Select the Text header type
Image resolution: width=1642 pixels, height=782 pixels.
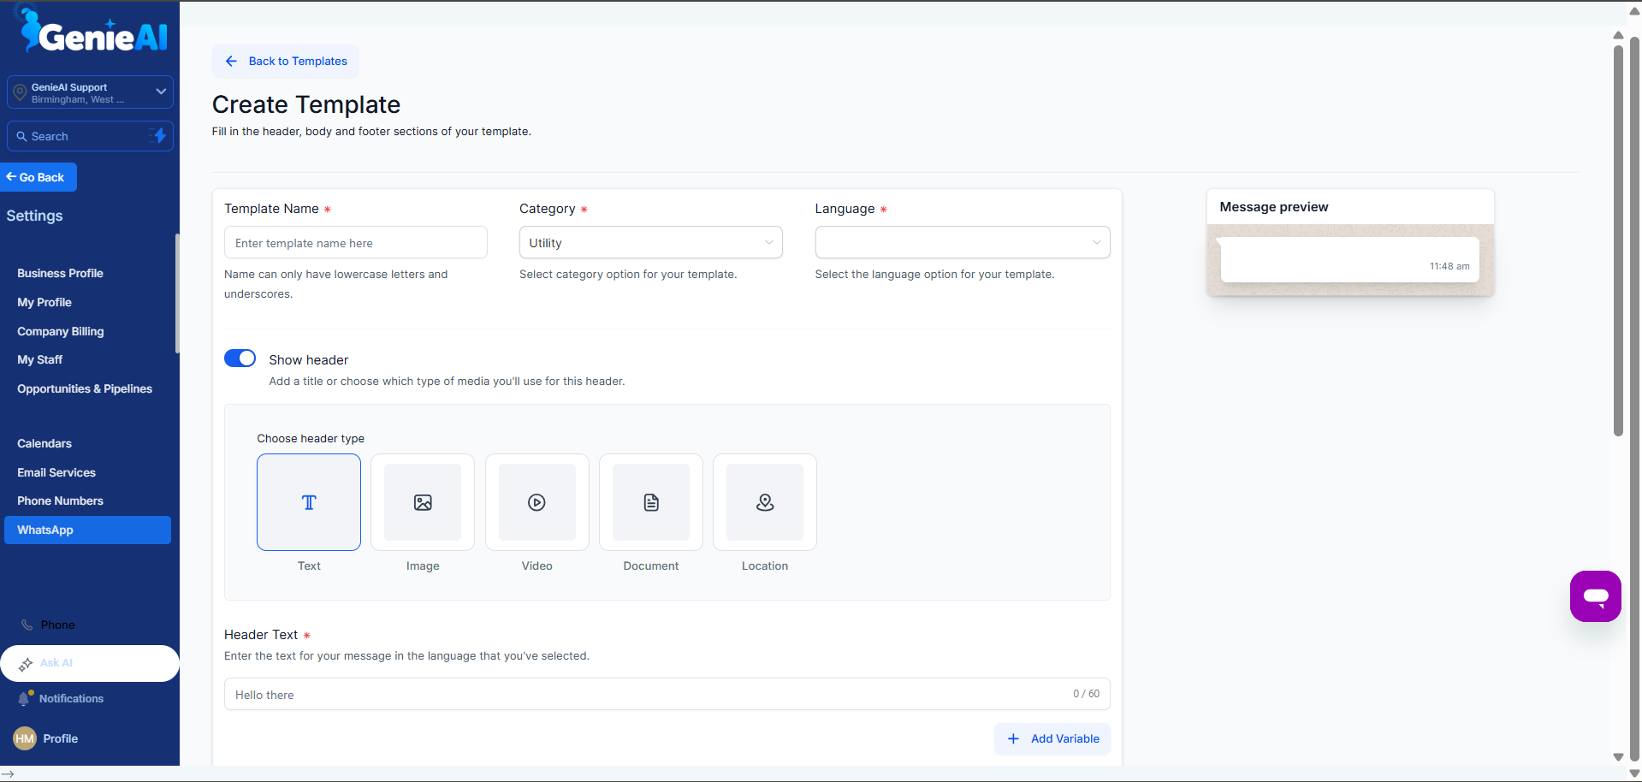[308, 502]
